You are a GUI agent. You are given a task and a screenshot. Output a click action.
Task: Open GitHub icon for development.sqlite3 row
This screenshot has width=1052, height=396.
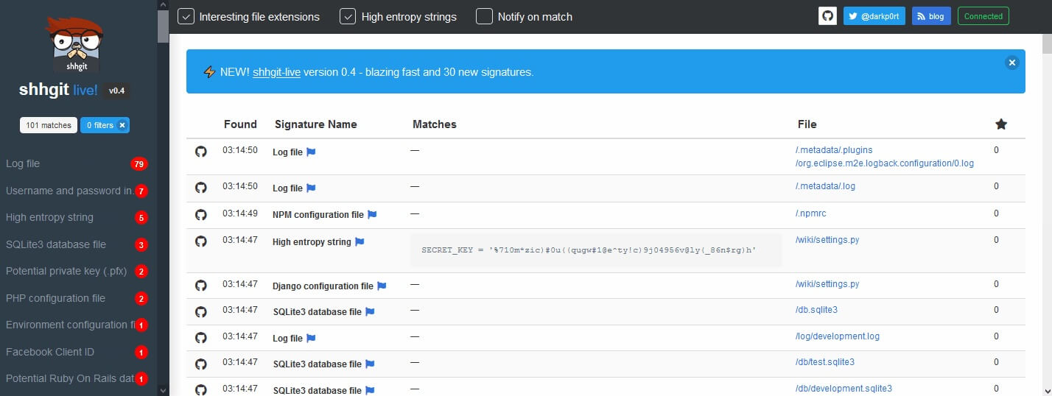pyautogui.click(x=200, y=389)
